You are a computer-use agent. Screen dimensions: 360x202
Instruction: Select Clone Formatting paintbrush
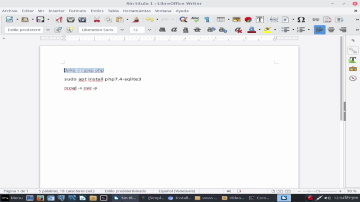coord(136,20)
